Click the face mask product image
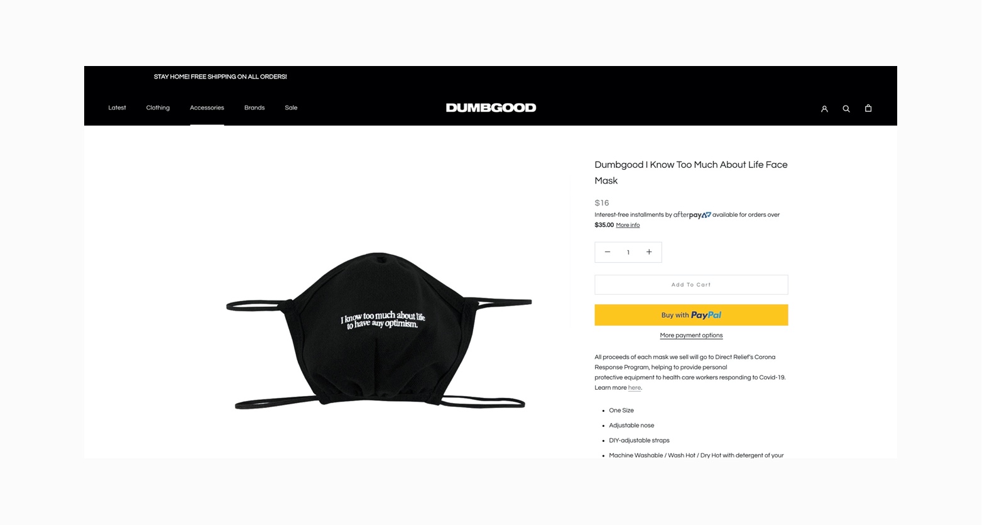 (x=379, y=331)
